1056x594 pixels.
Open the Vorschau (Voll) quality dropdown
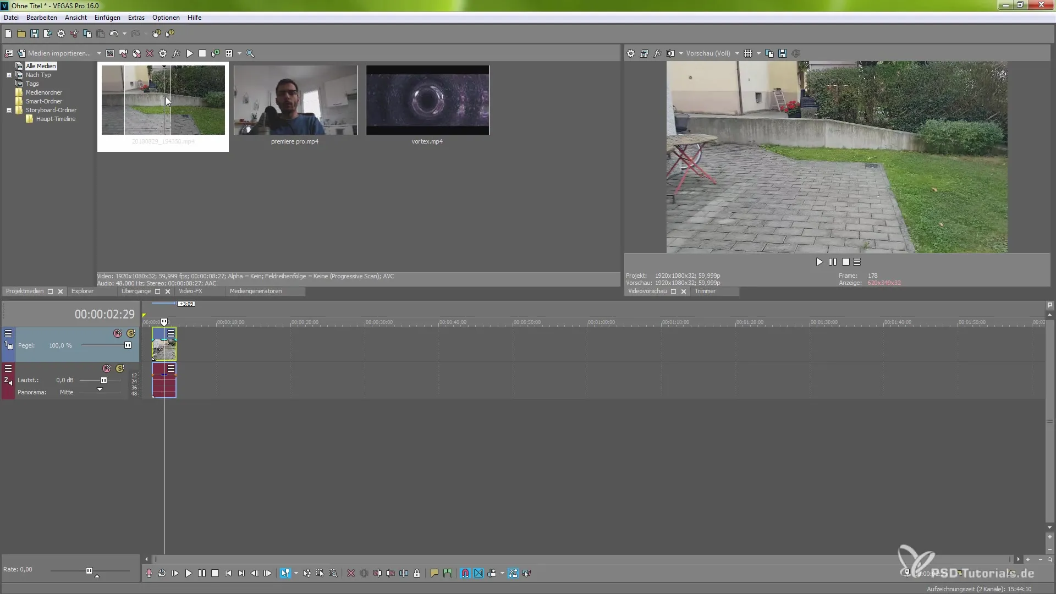coord(737,53)
